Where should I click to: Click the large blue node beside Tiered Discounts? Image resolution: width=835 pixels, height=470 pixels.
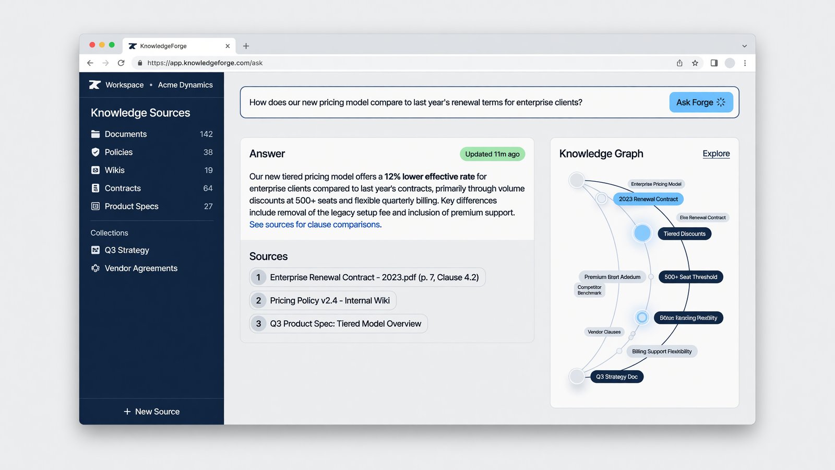click(642, 233)
